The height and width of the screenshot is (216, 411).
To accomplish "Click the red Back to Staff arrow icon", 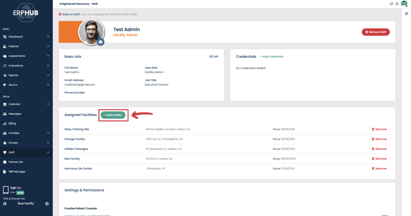I will pos(60,14).
